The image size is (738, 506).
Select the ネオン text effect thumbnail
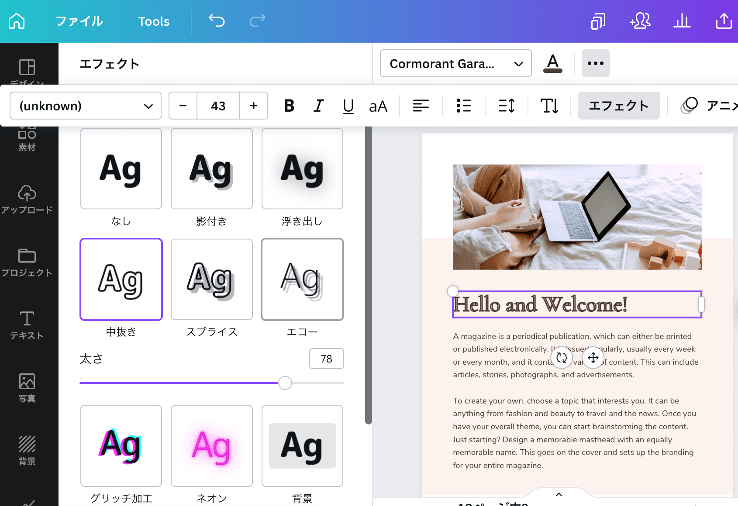211,445
